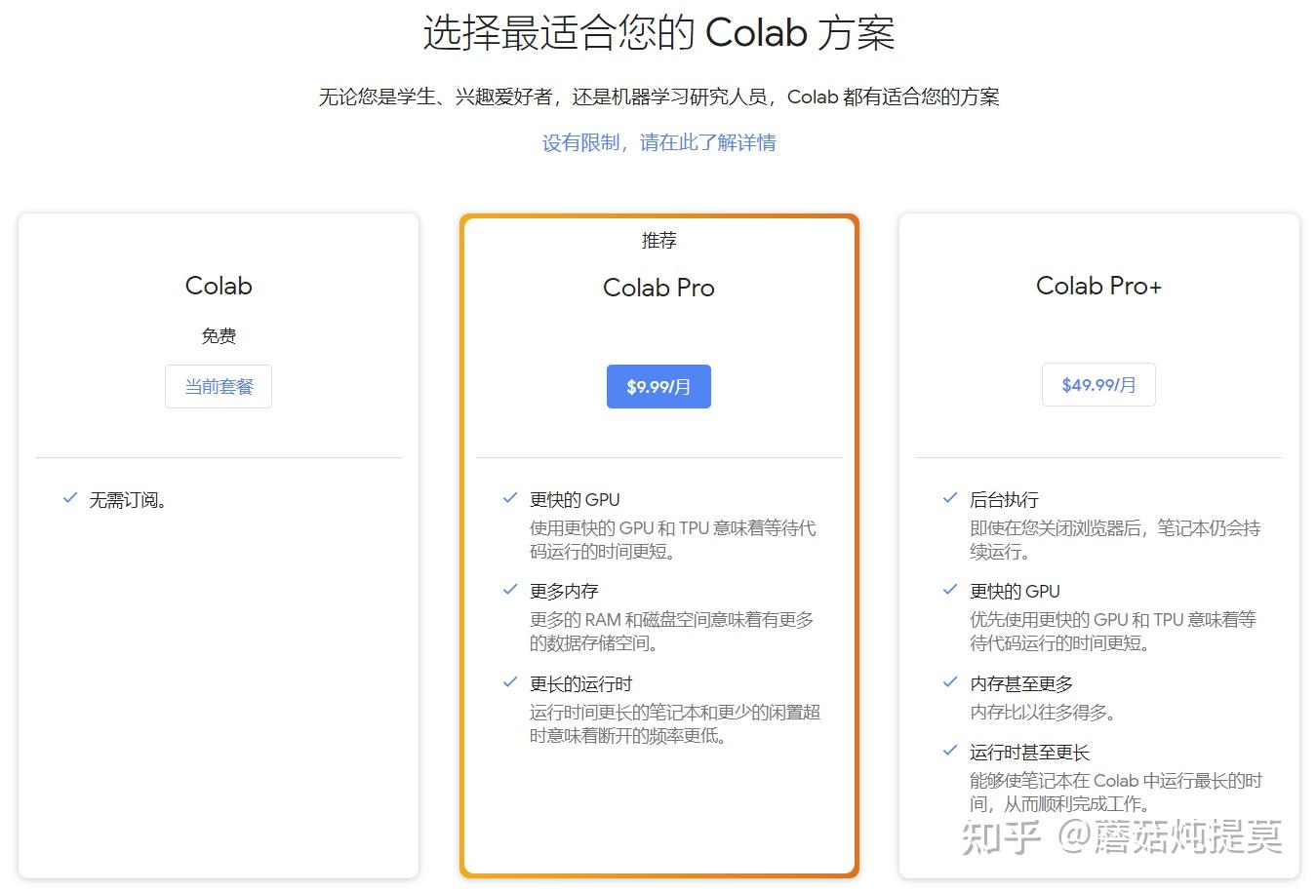The width and height of the screenshot is (1316, 891).
Task: Click the Colab plan title heading
Action: [x=218, y=286]
